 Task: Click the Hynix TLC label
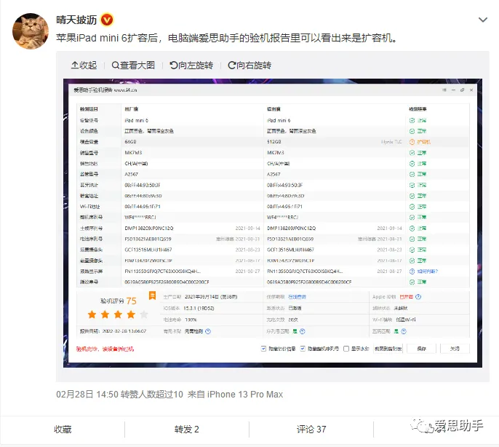pyautogui.click(x=391, y=142)
